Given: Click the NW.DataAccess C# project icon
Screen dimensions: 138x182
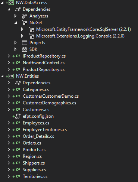Looking at the screenshot, I should (11, 3).
